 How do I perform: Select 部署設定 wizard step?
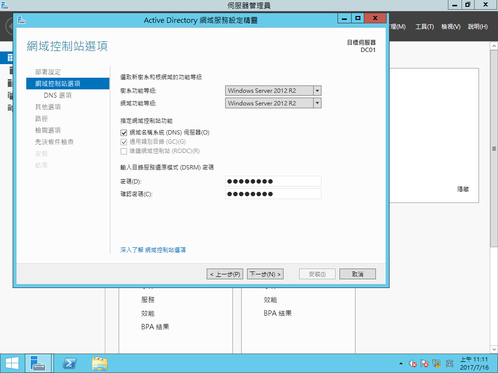point(48,72)
